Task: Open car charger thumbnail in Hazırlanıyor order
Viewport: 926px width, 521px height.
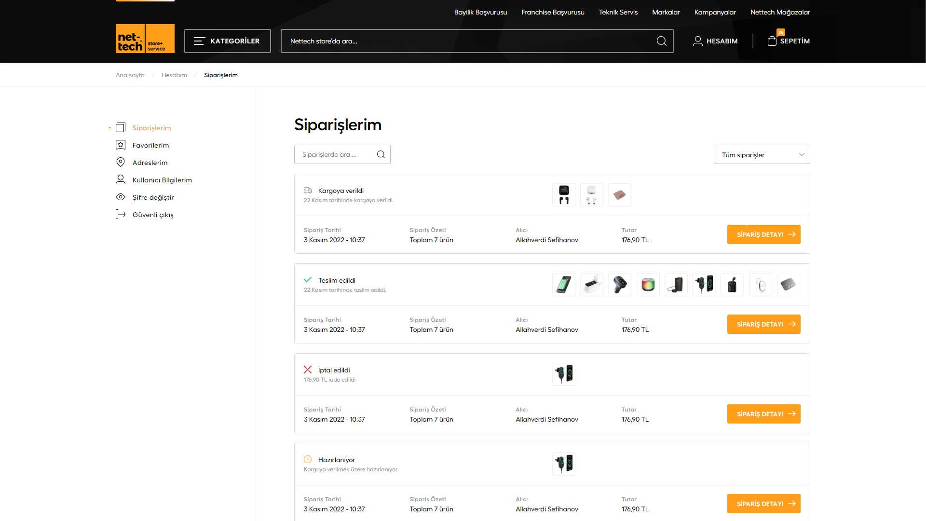Action: tap(564, 464)
